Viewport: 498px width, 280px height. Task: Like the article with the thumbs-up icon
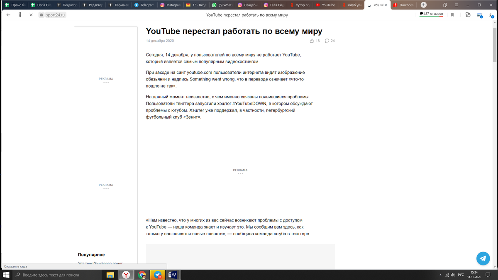tap(312, 41)
